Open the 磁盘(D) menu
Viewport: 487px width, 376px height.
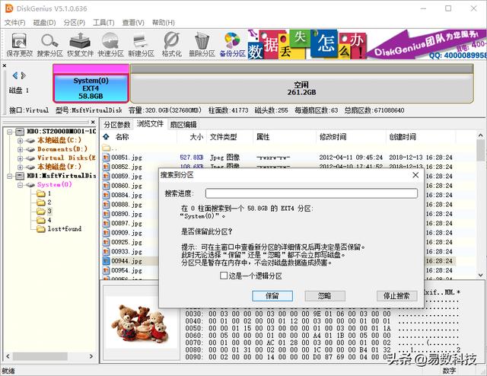click(x=44, y=23)
